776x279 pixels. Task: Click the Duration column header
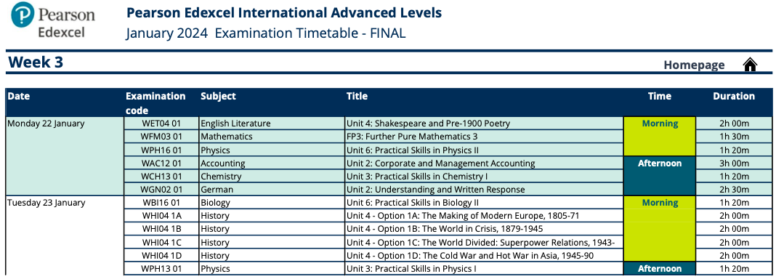click(x=734, y=97)
